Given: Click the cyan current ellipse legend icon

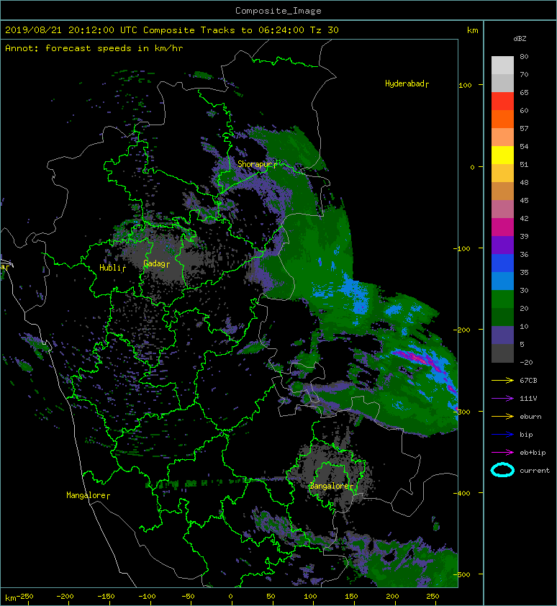Looking at the screenshot, I should (502, 470).
